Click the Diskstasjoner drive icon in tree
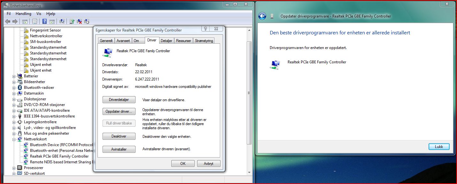 [20, 99]
